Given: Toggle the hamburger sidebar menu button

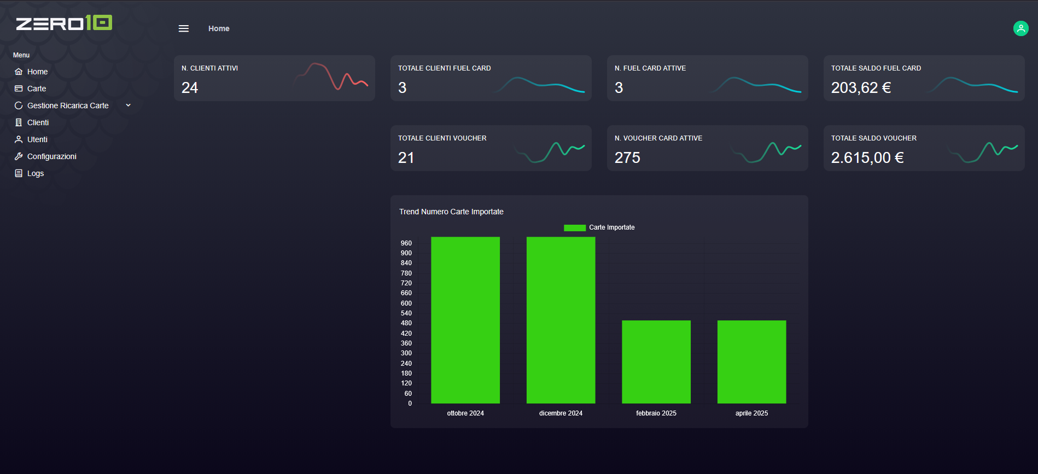Looking at the screenshot, I should [184, 28].
